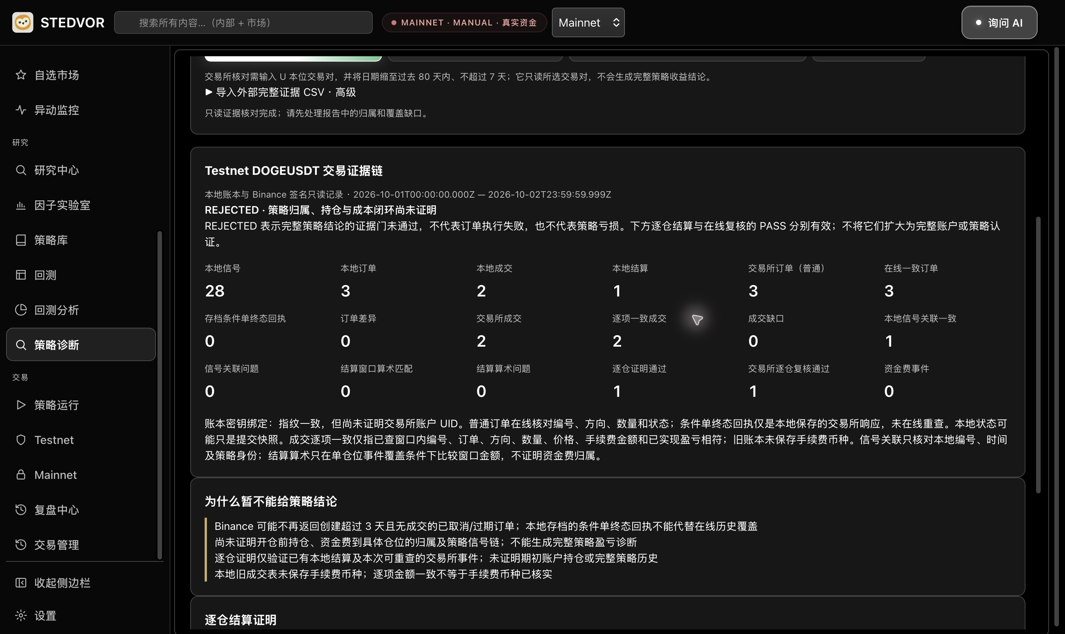Click the 策略诊断 search icon
Image resolution: width=1065 pixels, height=634 pixels.
(x=21, y=345)
